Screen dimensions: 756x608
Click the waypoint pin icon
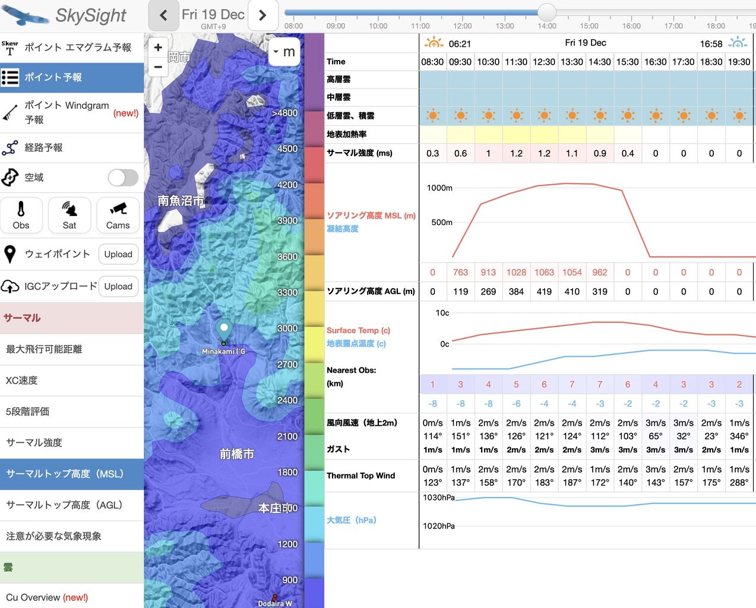(x=10, y=254)
